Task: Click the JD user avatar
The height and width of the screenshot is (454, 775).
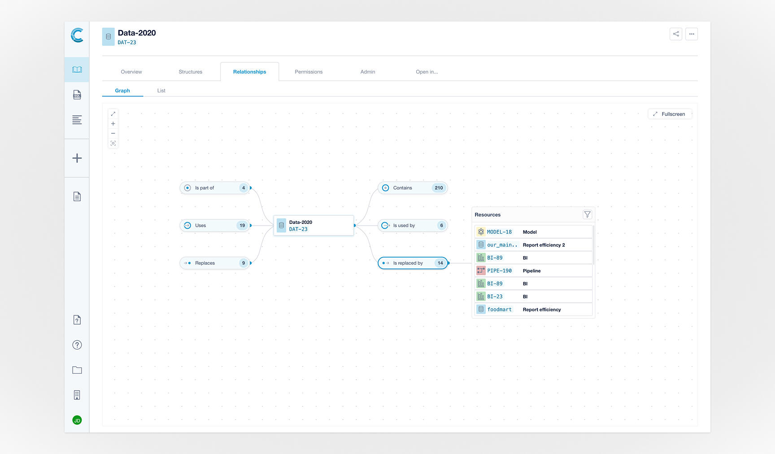Action: tap(77, 420)
